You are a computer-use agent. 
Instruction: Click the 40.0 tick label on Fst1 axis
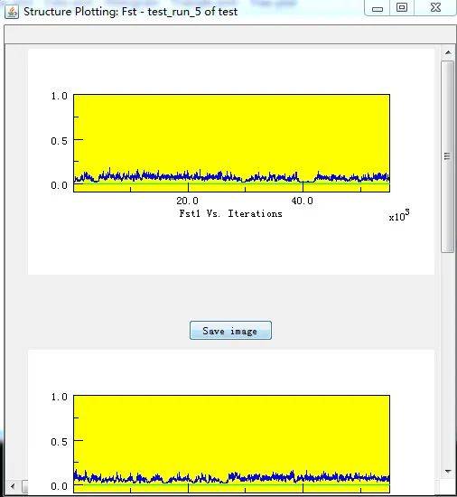303,201
